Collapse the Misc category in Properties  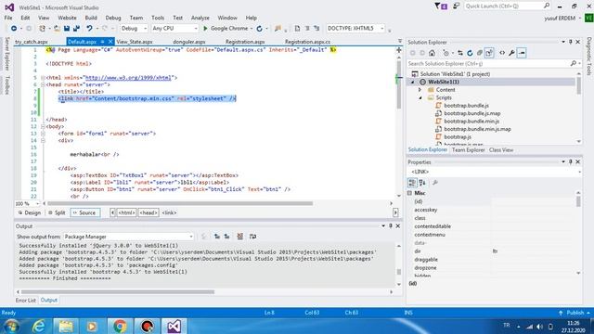click(x=409, y=193)
